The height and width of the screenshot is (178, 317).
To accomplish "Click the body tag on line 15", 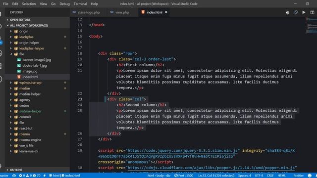I will click(96, 36).
